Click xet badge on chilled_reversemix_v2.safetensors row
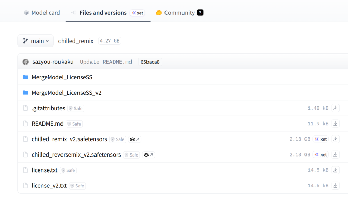Viewport: 348px width, 197px height. [321, 155]
